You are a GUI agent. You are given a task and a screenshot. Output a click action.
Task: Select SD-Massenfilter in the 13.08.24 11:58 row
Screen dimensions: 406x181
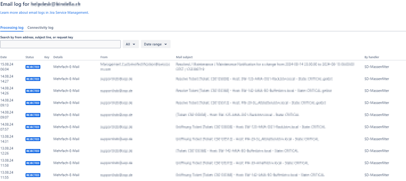(x=376, y=163)
